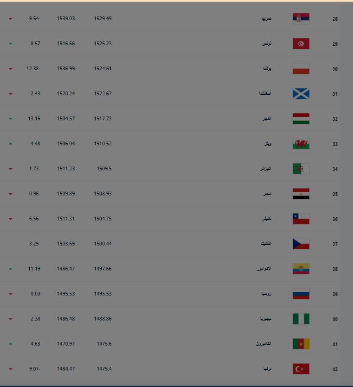353x387 pixels.
Task: Click the Scotland flag at rank 31
Action: pos(301,94)
